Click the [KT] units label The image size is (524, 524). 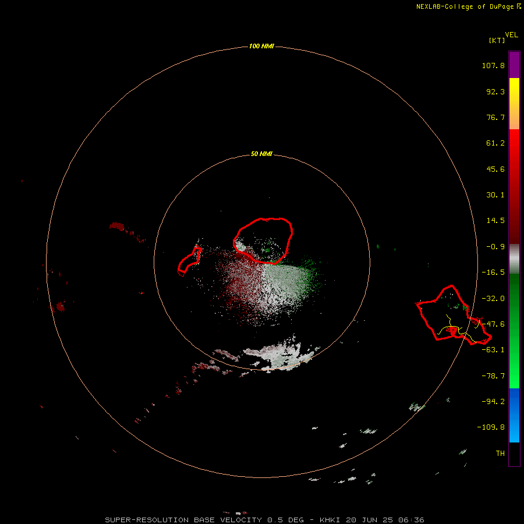(497, 40)
